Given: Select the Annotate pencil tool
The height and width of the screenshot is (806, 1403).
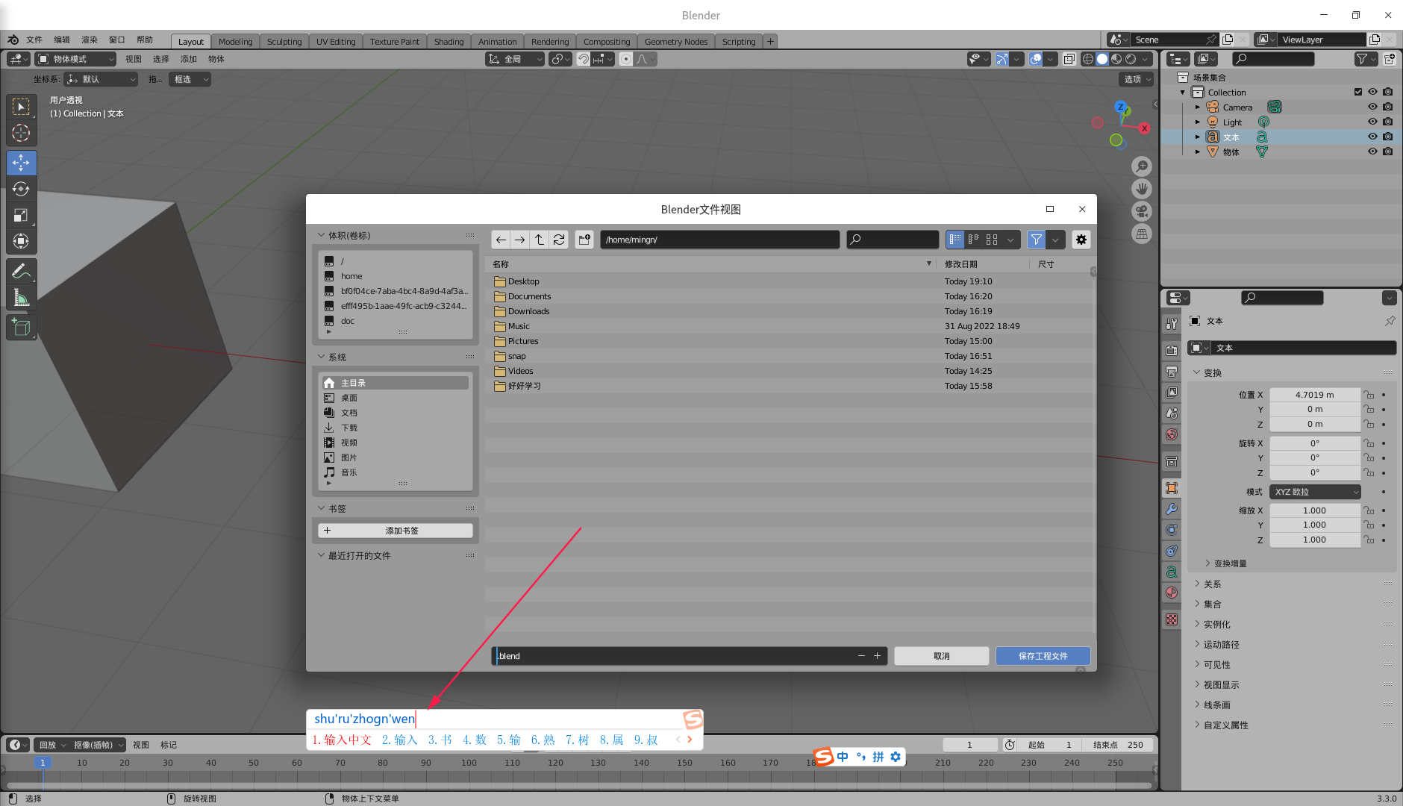Looking at the screenshot, I should click(21, 271).
